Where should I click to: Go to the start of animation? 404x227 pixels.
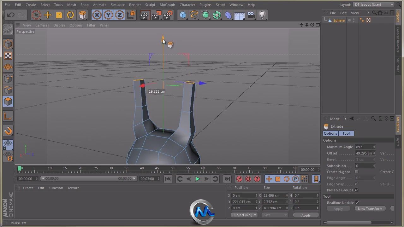(168, 179)
